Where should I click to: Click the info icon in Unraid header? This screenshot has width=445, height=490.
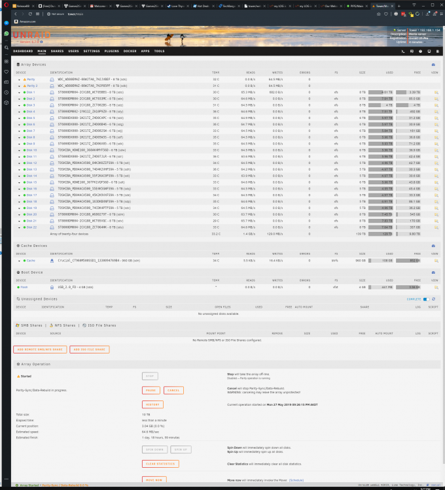click(420, 51)
